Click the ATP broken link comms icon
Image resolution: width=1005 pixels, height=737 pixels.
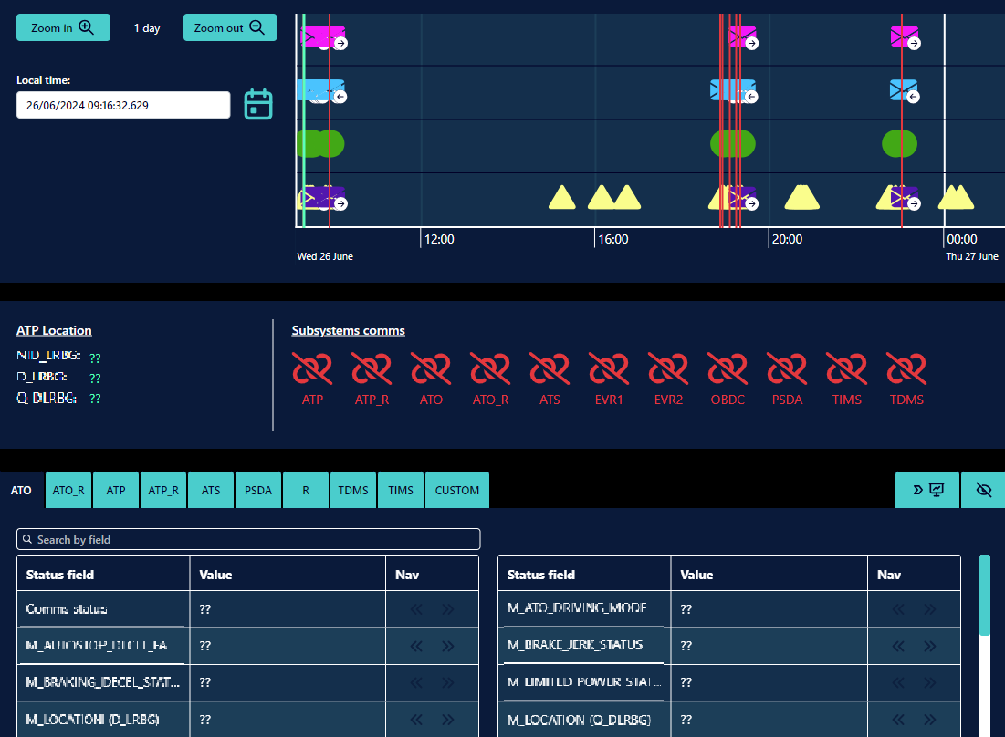[x=312, y=369]
